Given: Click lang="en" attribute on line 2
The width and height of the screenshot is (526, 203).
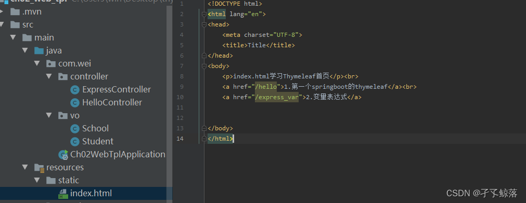Looking at the screenshot, I should point(246,14).
